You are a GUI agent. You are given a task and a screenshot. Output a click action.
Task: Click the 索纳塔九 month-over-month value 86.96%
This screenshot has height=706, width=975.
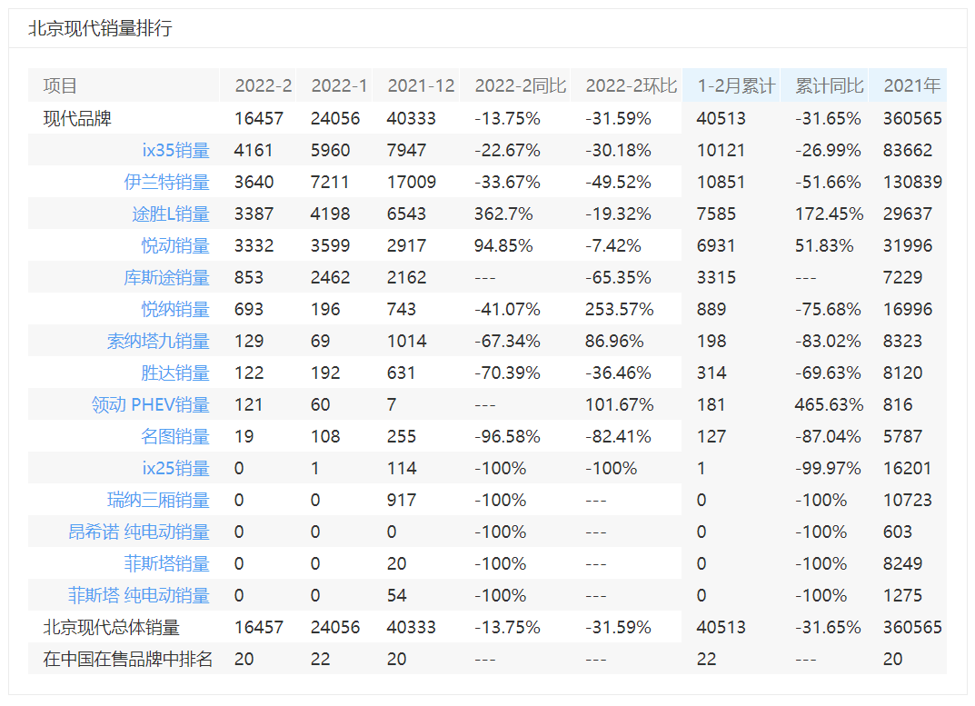point(614,341)
